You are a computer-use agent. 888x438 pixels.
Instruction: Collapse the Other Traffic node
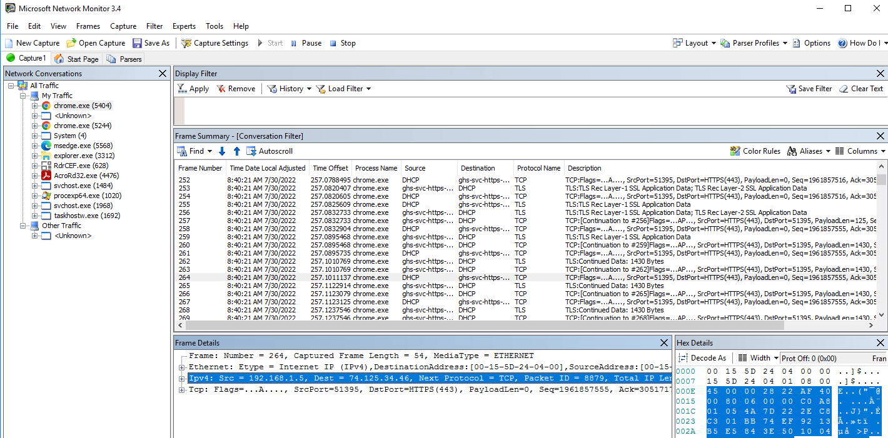[x=24, y=225]
